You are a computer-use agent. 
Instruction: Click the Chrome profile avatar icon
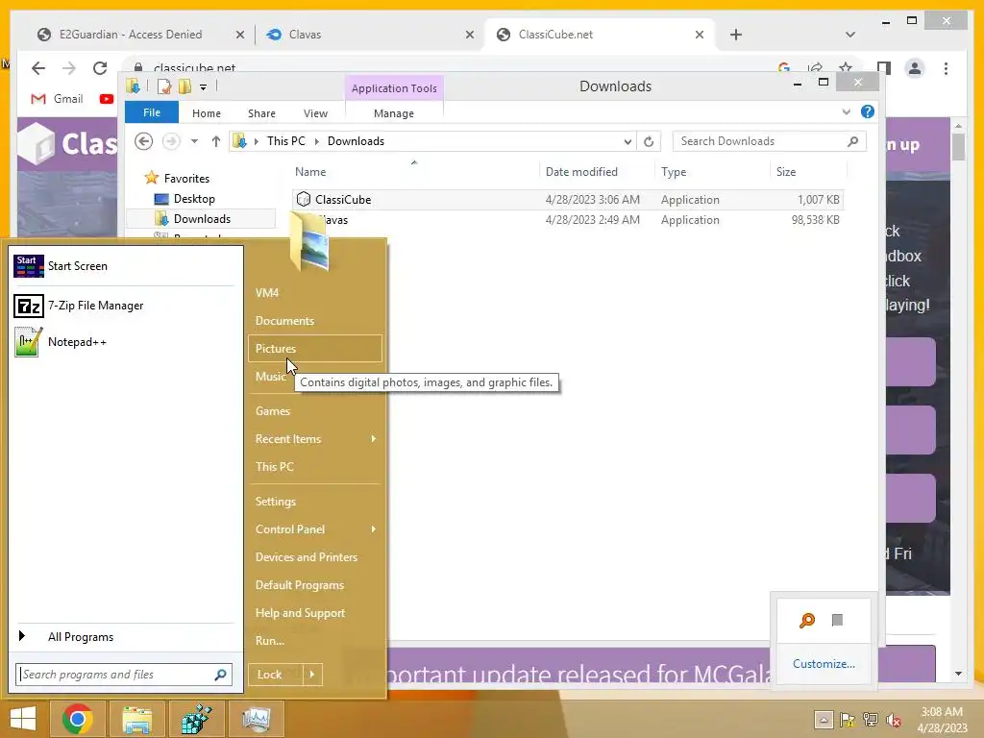915,68
